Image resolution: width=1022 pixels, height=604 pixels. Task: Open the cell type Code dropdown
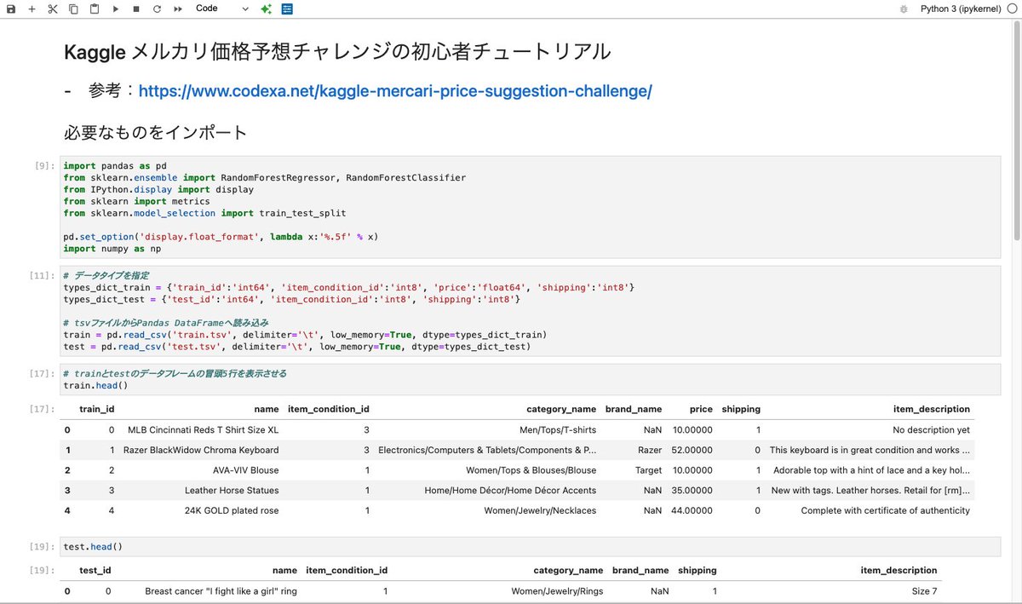[x=222, y=9]
